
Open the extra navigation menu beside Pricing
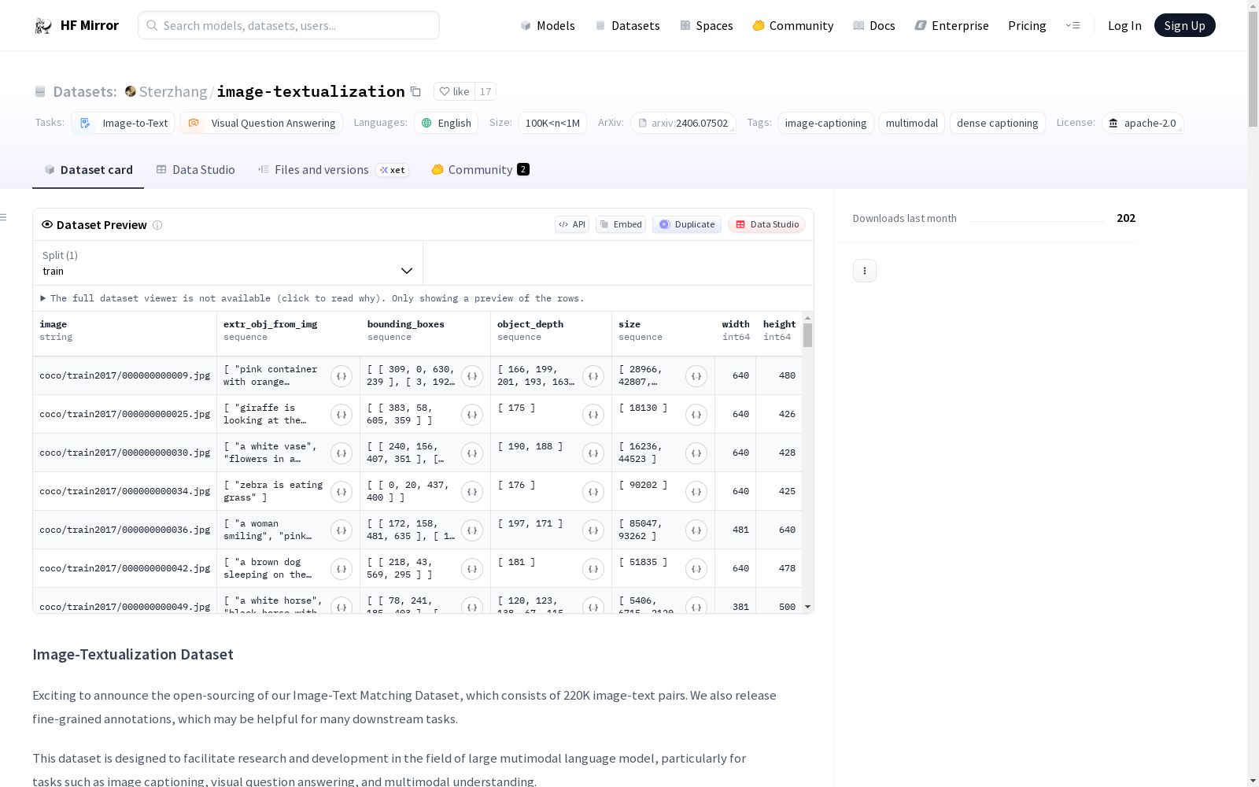pyautogui.click(x=1073, y=25)
